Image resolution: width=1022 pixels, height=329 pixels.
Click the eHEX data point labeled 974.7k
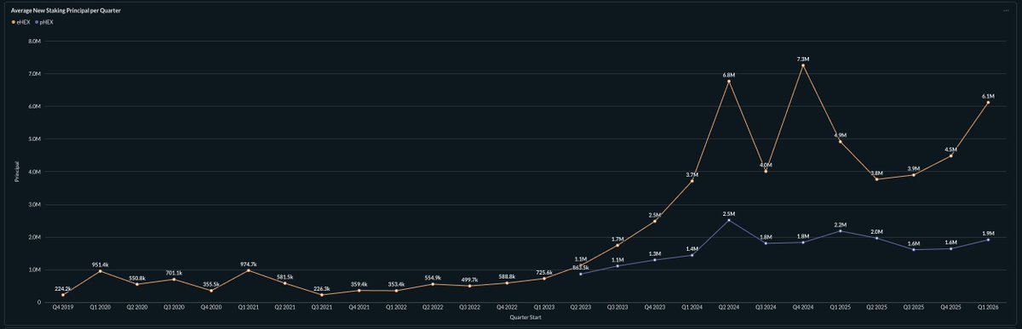click(x=248, y=270)
